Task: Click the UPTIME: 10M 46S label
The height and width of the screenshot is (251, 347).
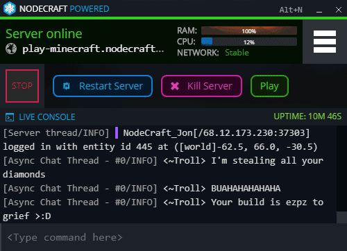Action: [x=307, y=116]
